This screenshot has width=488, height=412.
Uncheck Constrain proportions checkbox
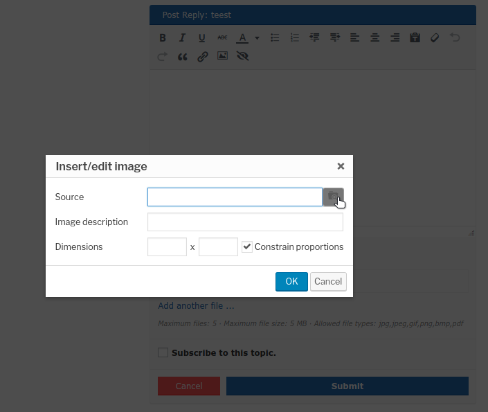247,247
